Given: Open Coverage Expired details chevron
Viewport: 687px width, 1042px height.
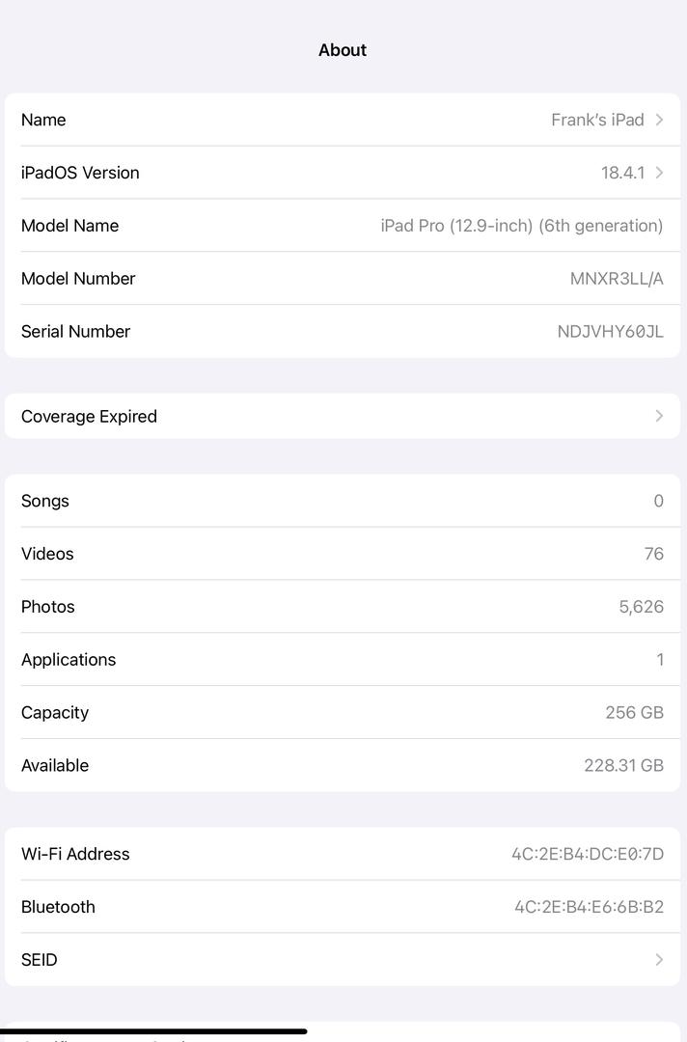Looking at the screenshot, I should (660, 416).
